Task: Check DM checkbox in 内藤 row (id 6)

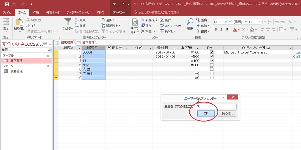Action: (x=212, y=69)
